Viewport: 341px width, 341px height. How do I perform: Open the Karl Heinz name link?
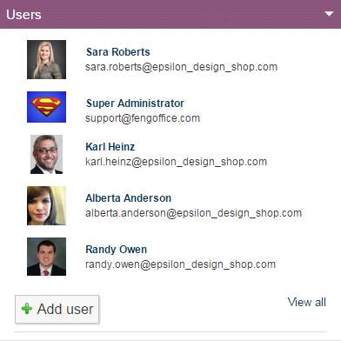click(x=110, y=147)
